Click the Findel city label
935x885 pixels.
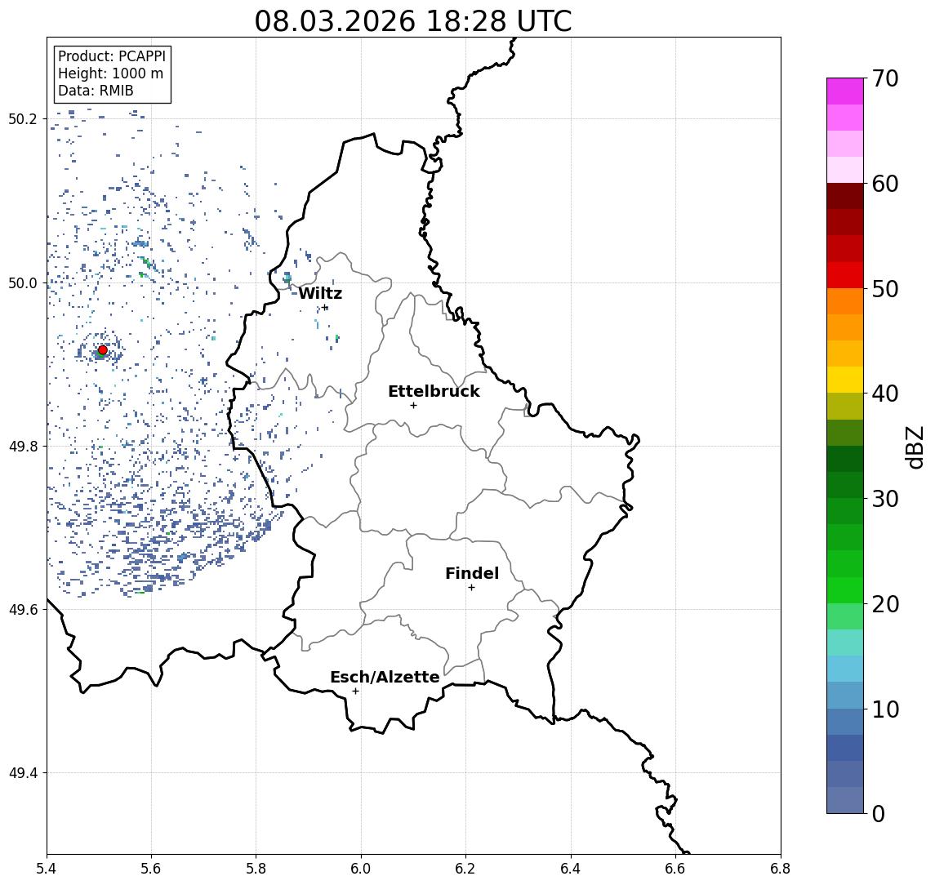pos(472,573)
